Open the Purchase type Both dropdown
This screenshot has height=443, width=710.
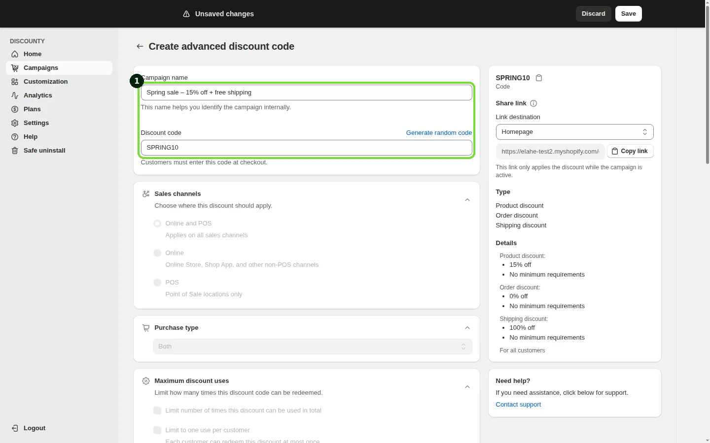[313, 347]
